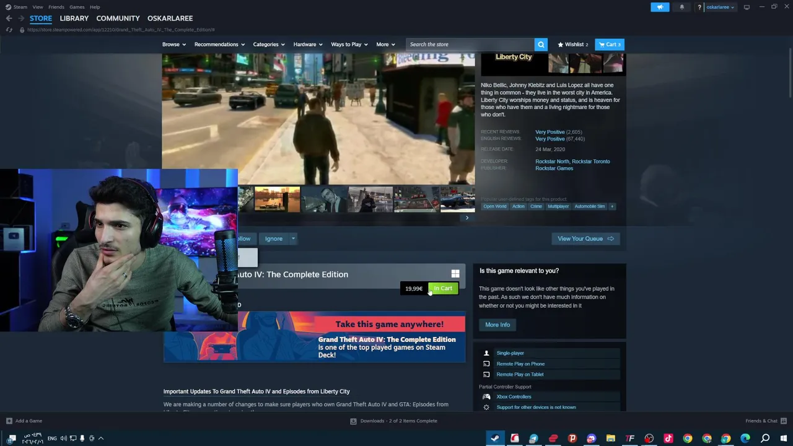Image resolution: width=793 pixels, height=446 pixels.
Task: Open TikTok from the taskbar
Action: point(668,438)
